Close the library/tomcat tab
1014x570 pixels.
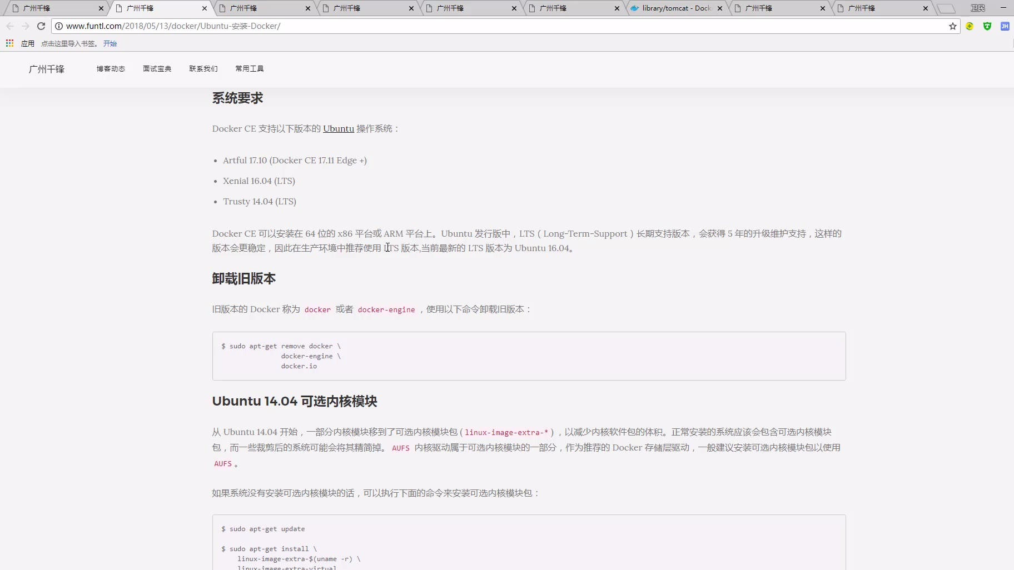720,8
